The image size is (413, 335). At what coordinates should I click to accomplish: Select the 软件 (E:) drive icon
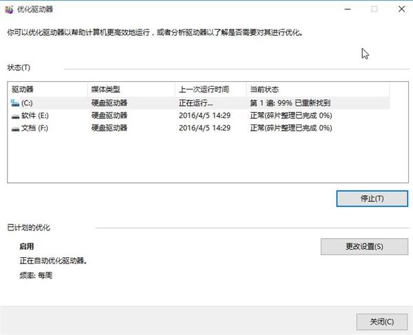pos(15,116)
